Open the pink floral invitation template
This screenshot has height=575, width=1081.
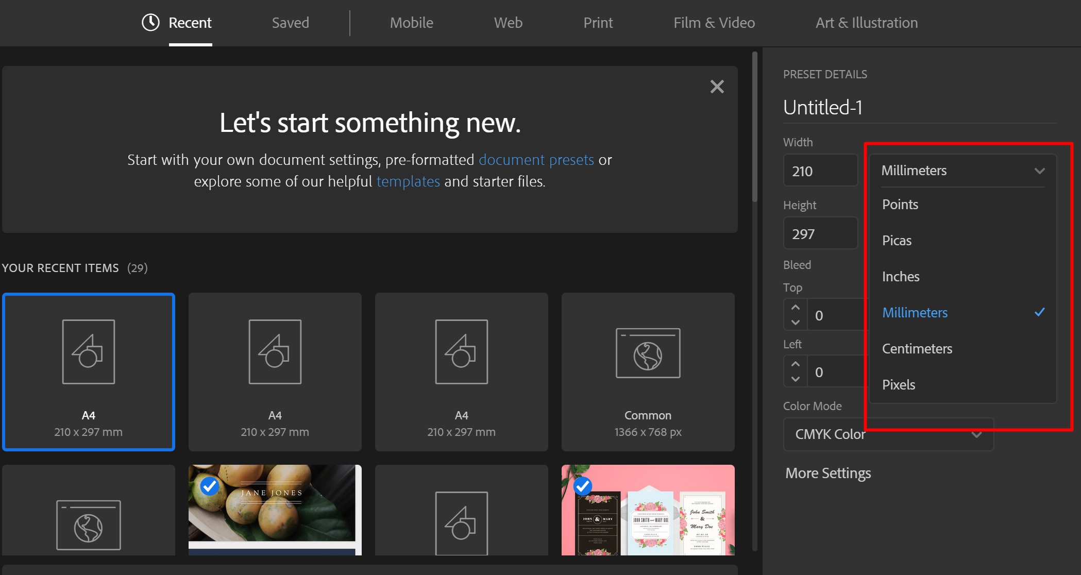tap(648, 510)
